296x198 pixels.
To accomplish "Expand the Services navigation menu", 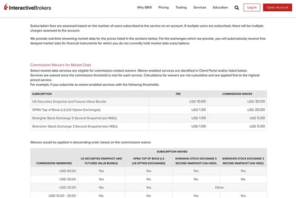I will (200, 8).
